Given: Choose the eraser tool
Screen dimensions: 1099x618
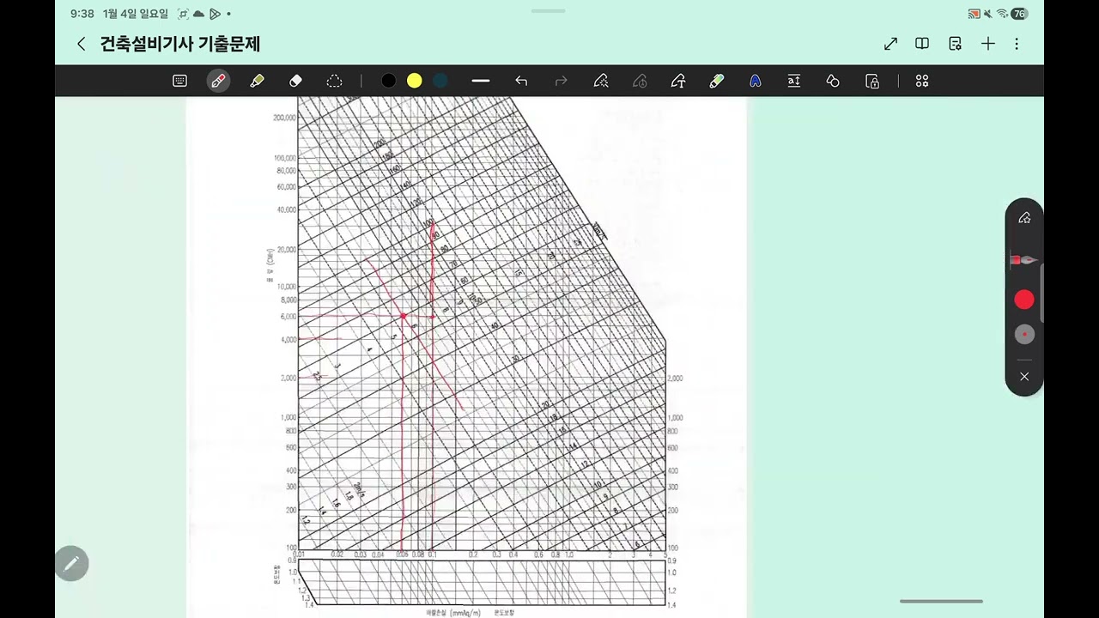Looking at the screenshot, I should click(295, 81).
